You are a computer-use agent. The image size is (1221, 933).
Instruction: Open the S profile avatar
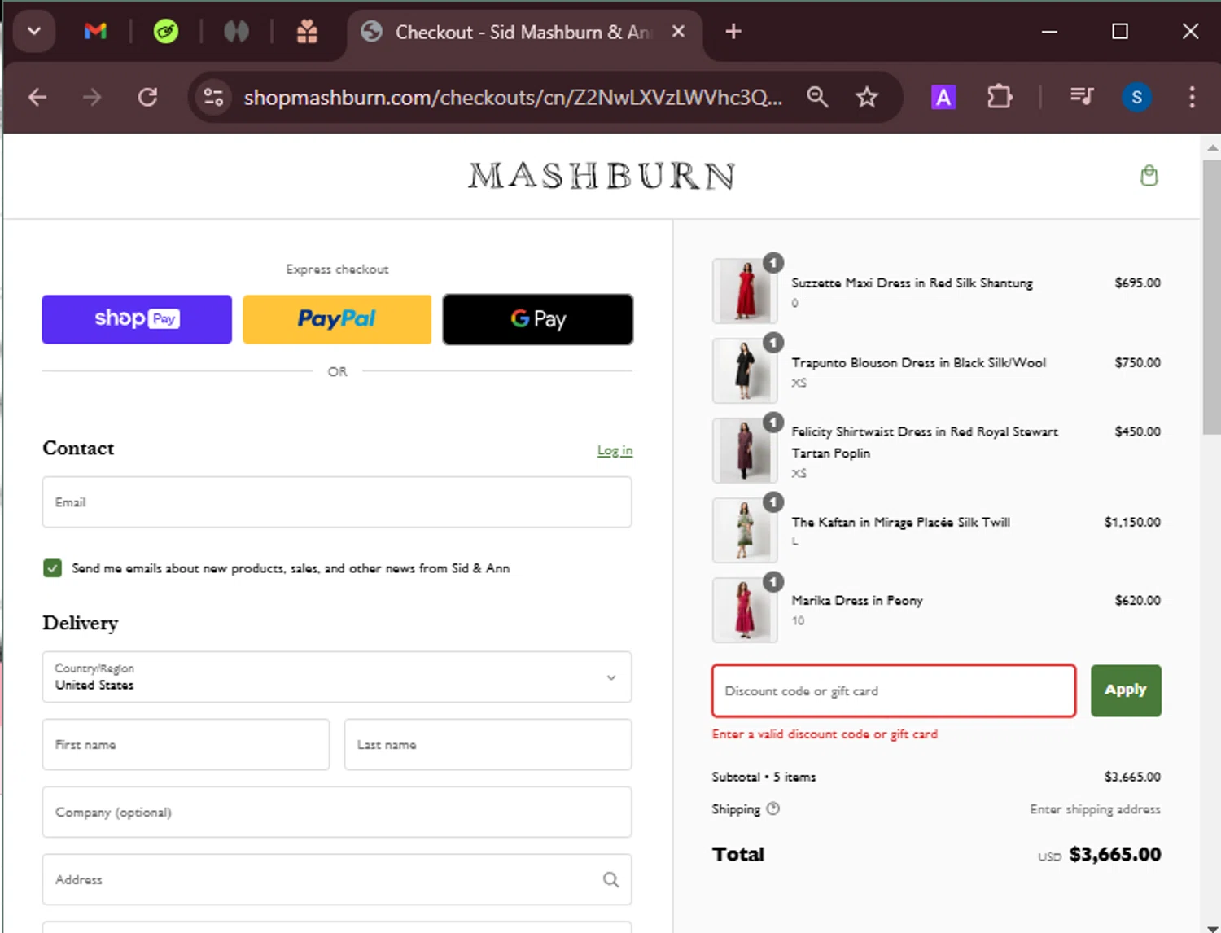(x=1136, y=98)
